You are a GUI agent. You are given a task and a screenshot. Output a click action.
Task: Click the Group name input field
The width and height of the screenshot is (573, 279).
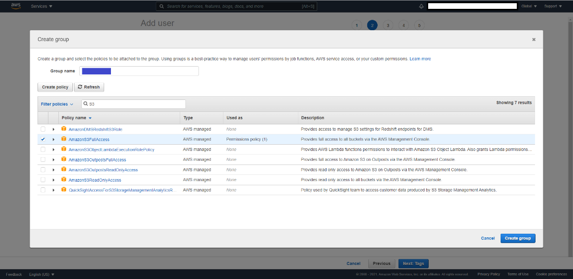click(139, 71)
